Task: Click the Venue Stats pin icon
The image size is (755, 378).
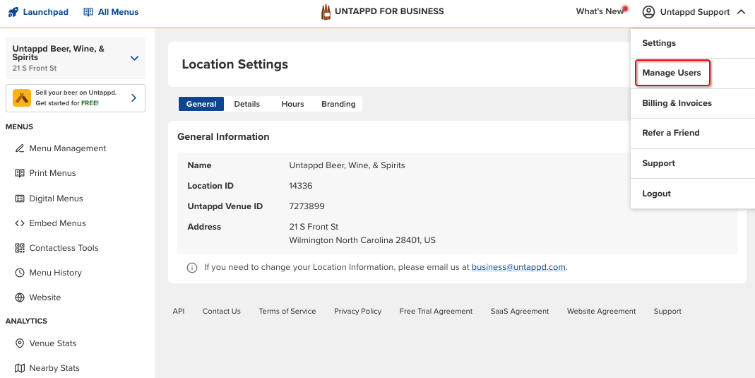Action: (20, 343)
